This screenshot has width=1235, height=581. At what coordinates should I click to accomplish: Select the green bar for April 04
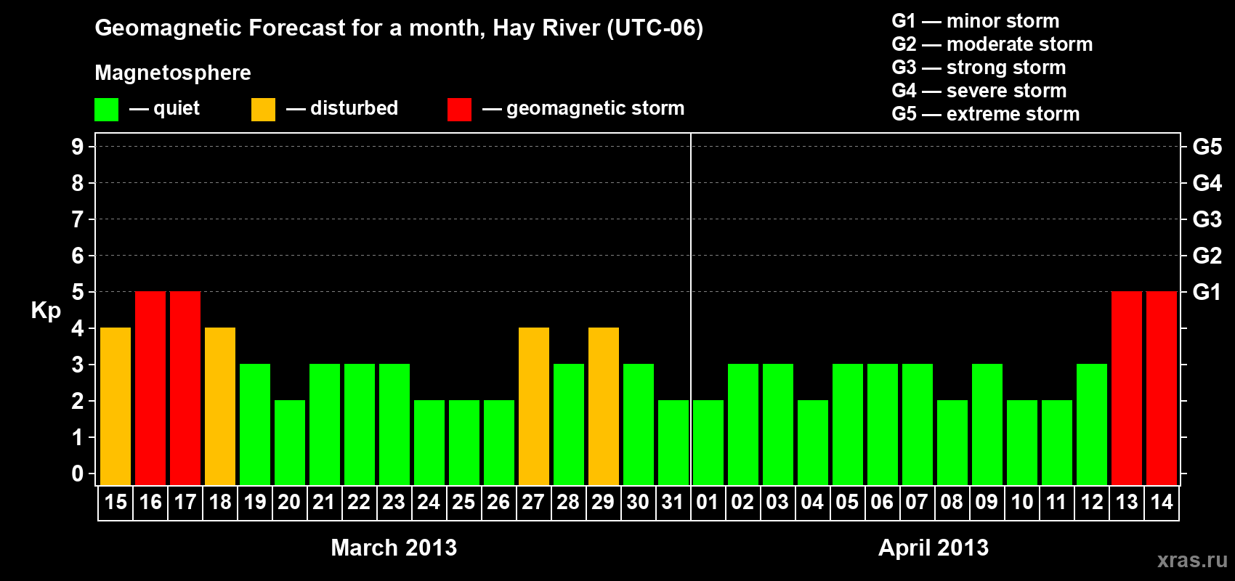813,442
